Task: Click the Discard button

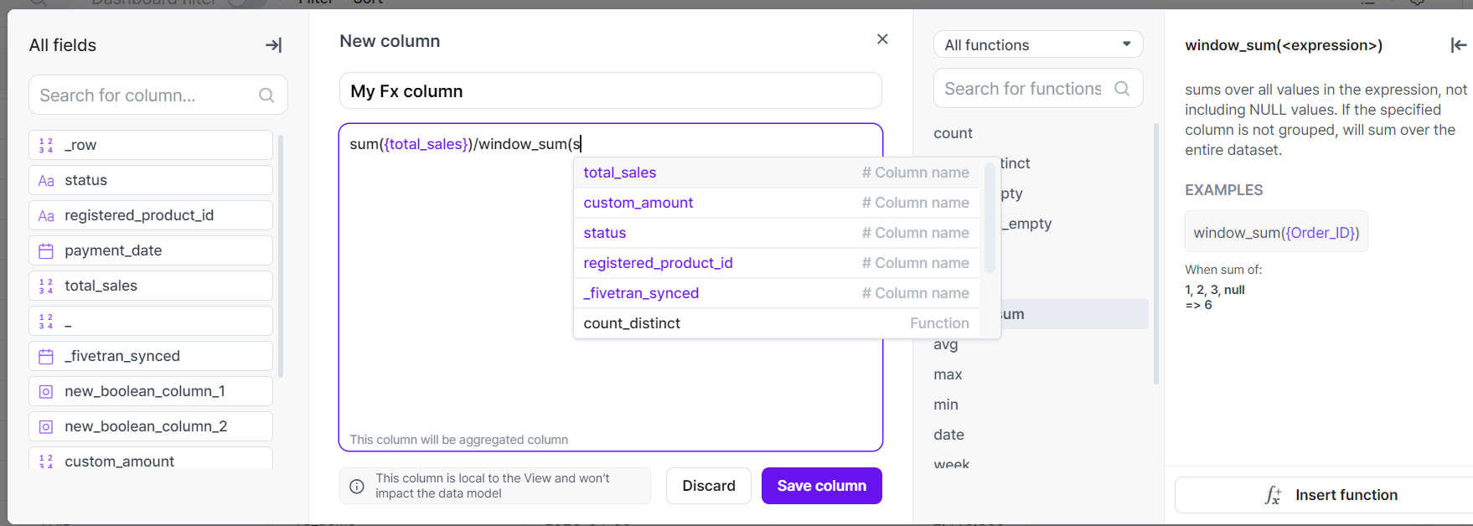Action: (x=708, y=486)
